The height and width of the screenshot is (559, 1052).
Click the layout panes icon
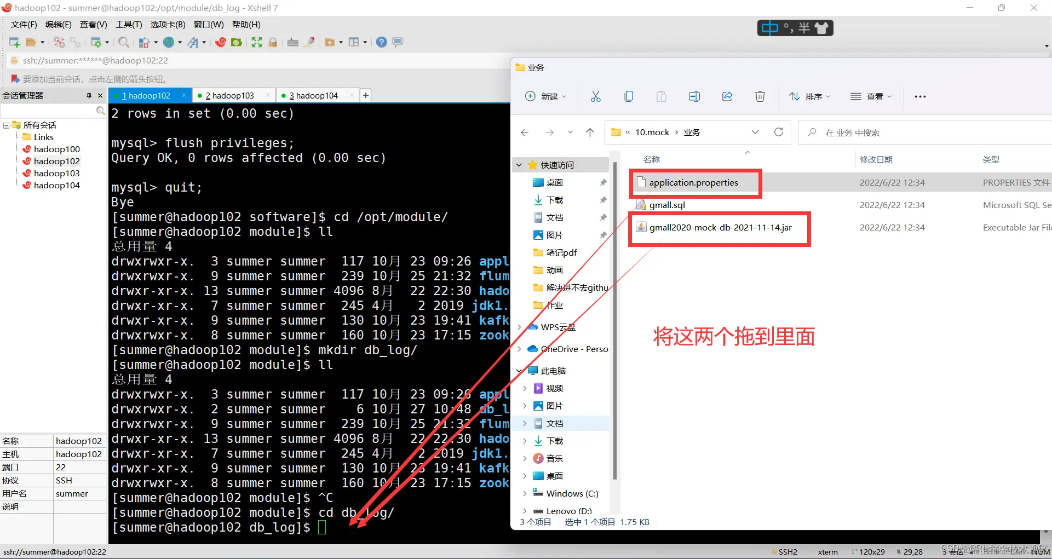354,42
